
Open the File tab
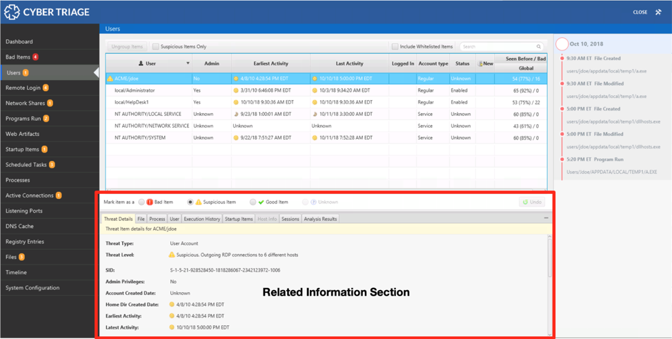[141, 219]
